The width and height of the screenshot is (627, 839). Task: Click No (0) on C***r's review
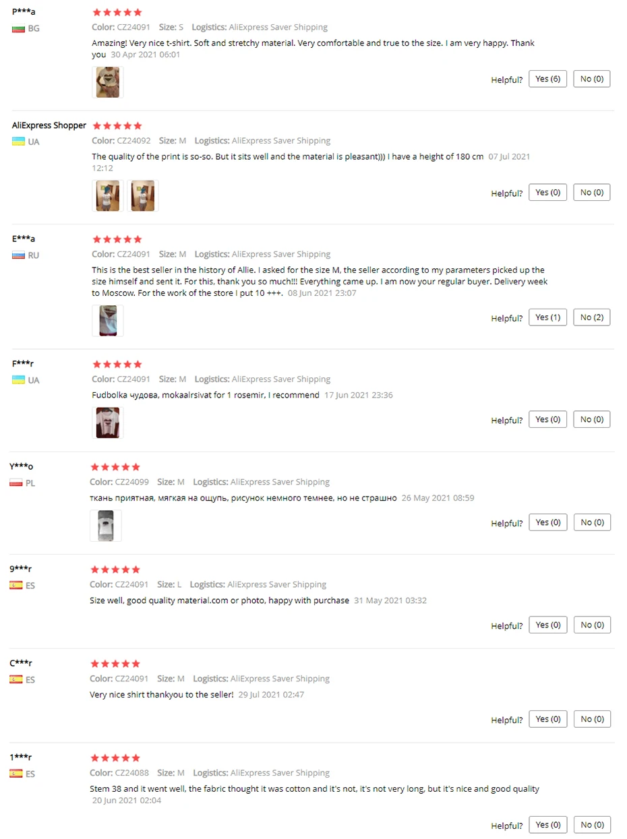point(592,719)
